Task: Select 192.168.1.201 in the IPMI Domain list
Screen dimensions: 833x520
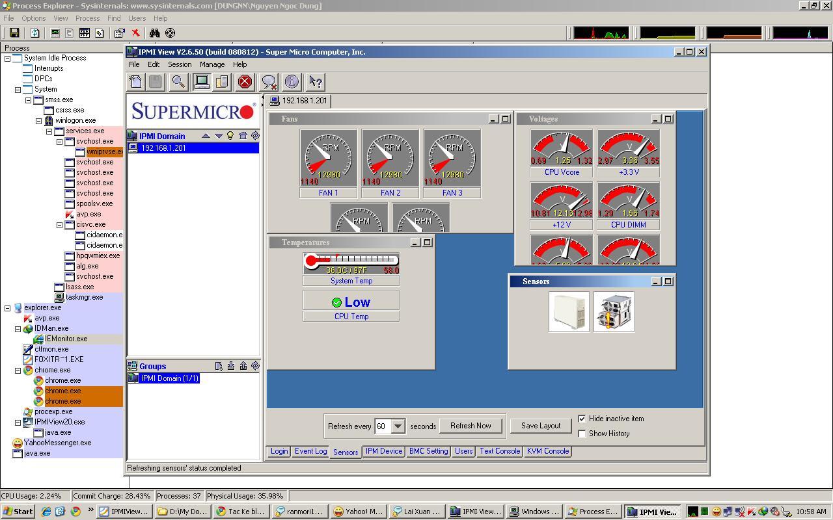Action: click(x=193, y=148)
